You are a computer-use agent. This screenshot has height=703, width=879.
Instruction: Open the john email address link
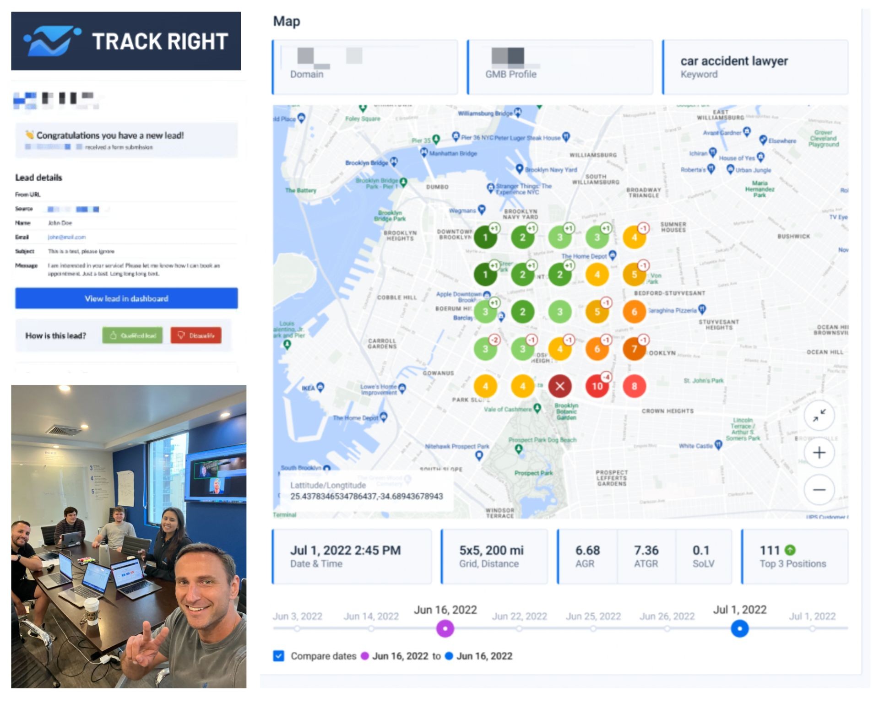pos(67,237)
